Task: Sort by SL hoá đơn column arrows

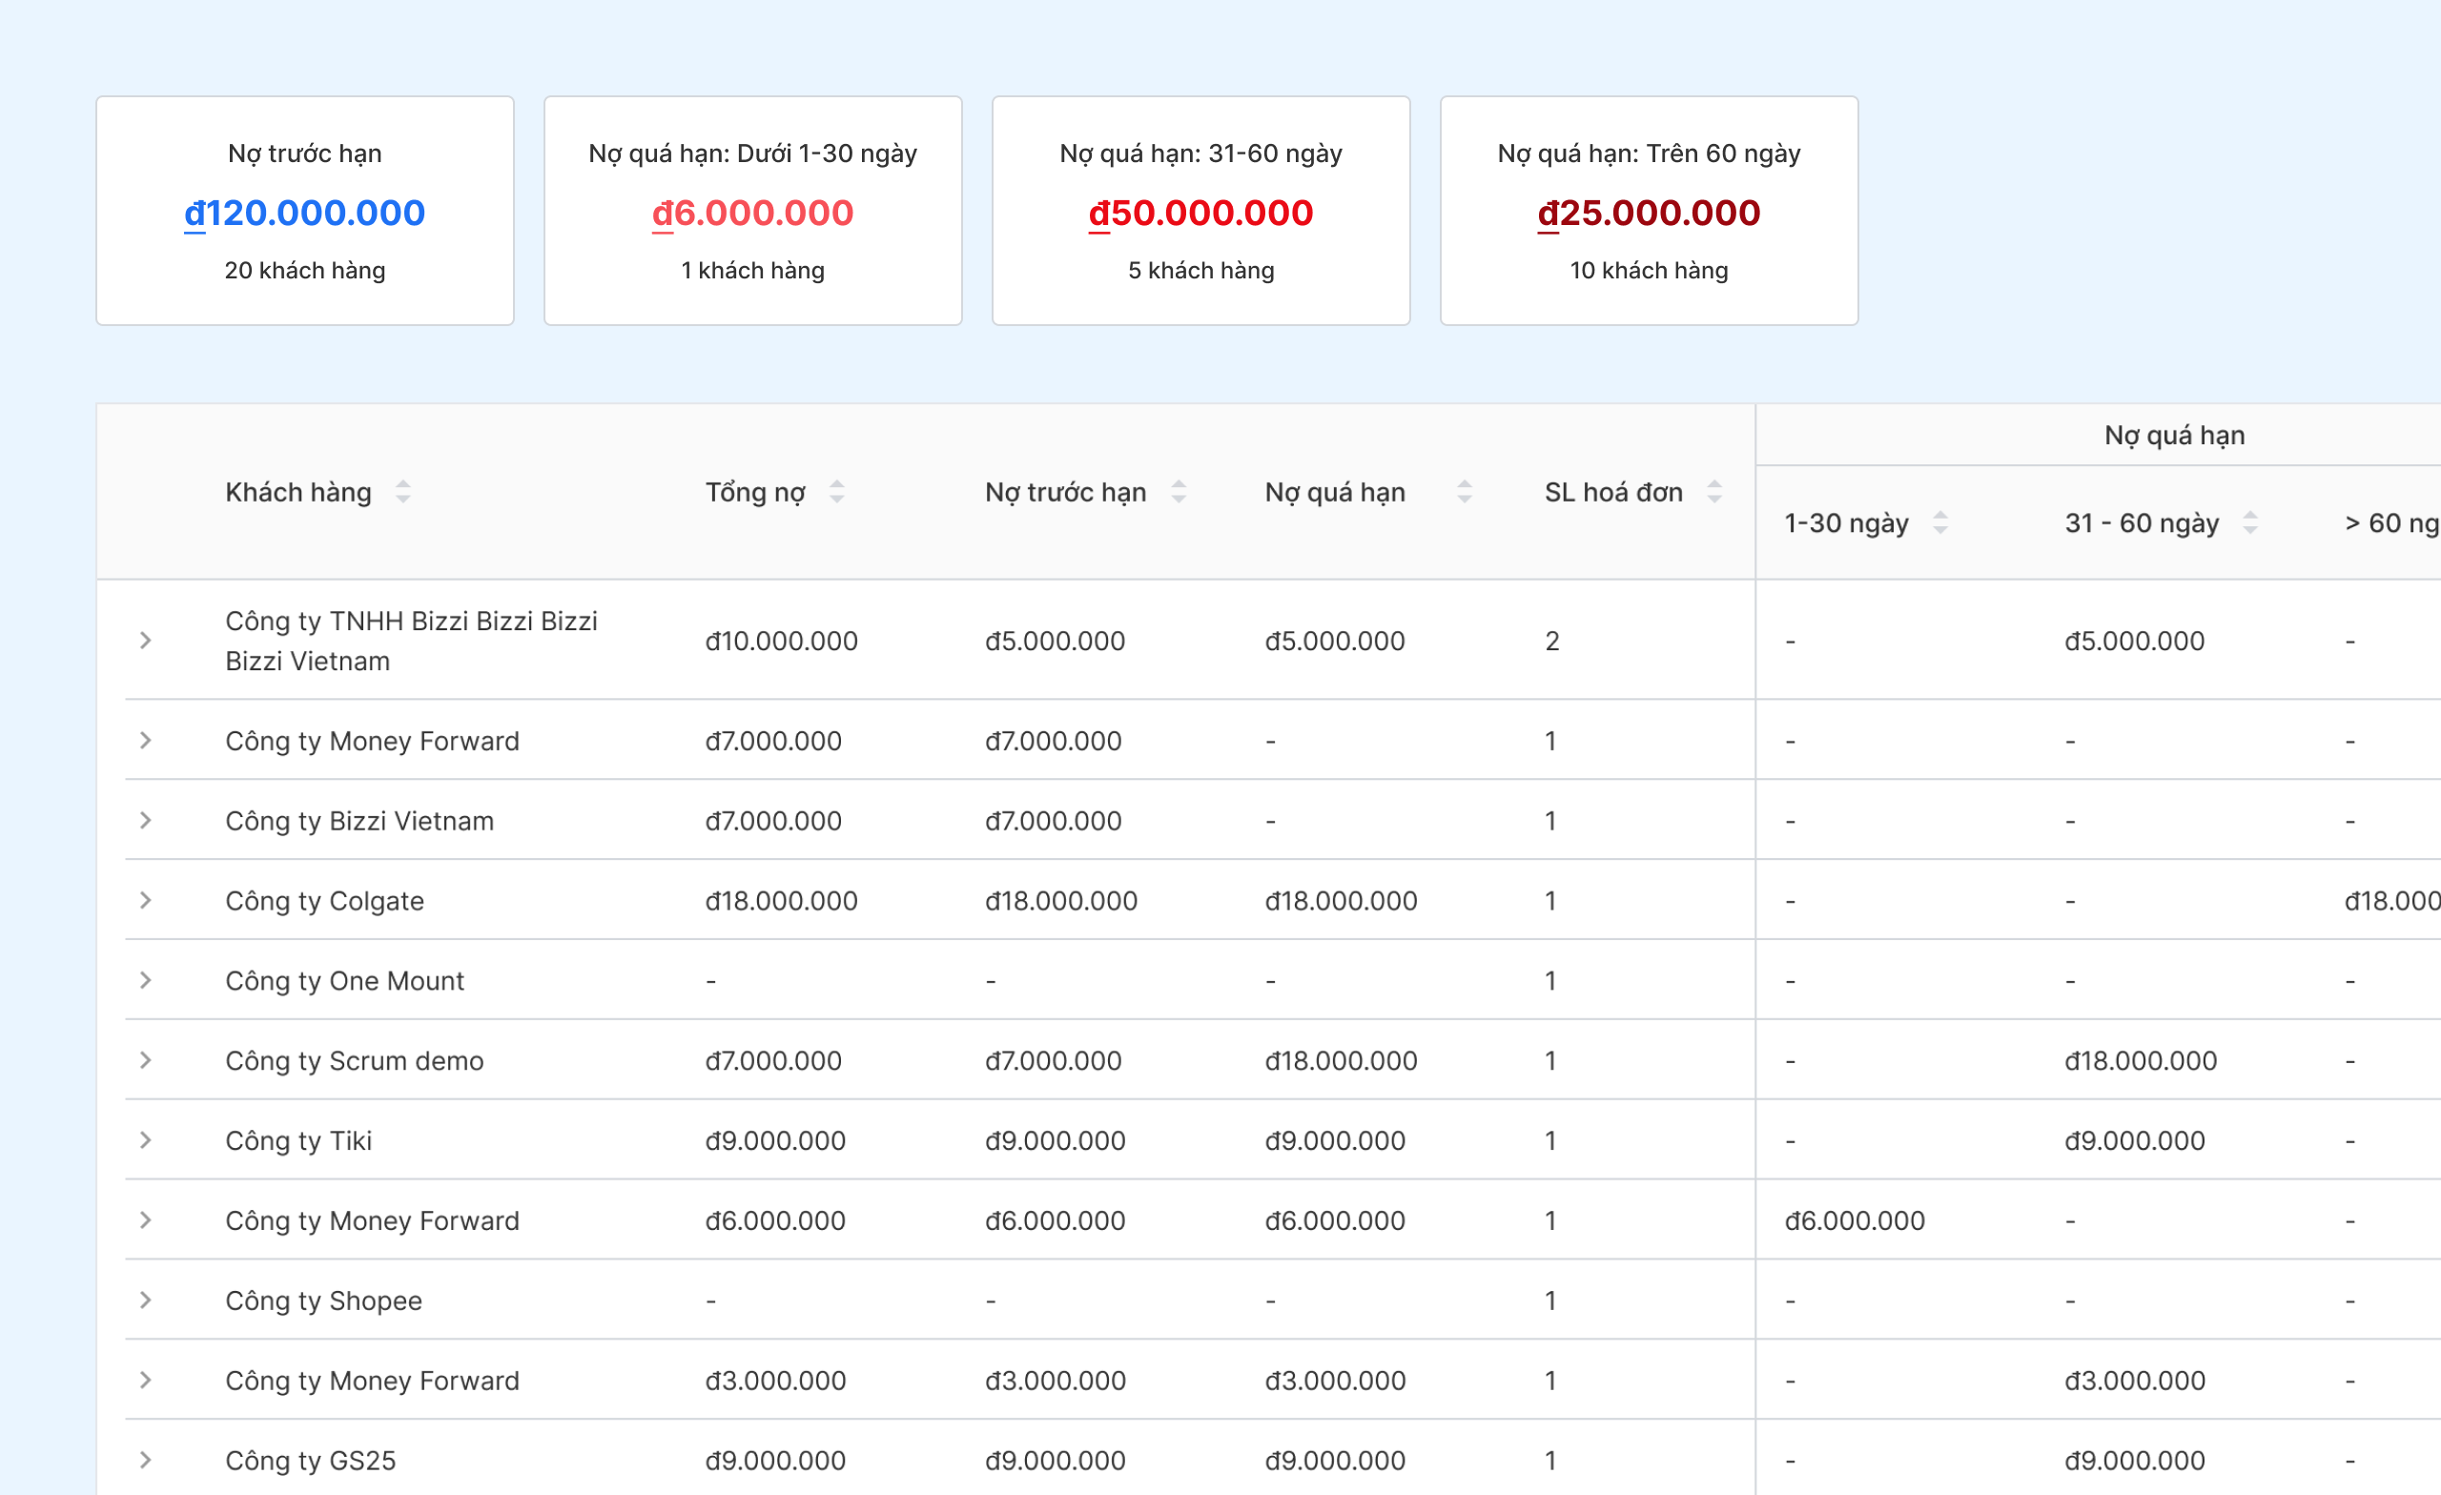Action: pos(1714,492)
